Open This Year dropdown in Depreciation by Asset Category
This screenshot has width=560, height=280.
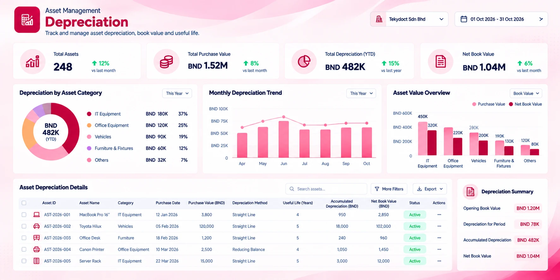click(x=177, y=93)
